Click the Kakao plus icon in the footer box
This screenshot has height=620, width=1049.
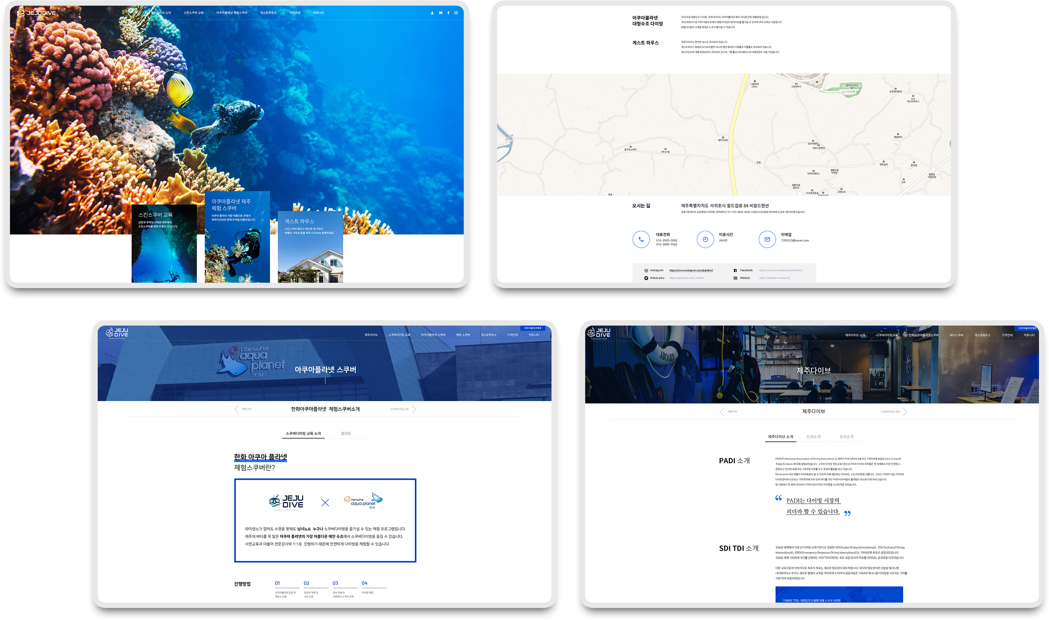point(646,278)
